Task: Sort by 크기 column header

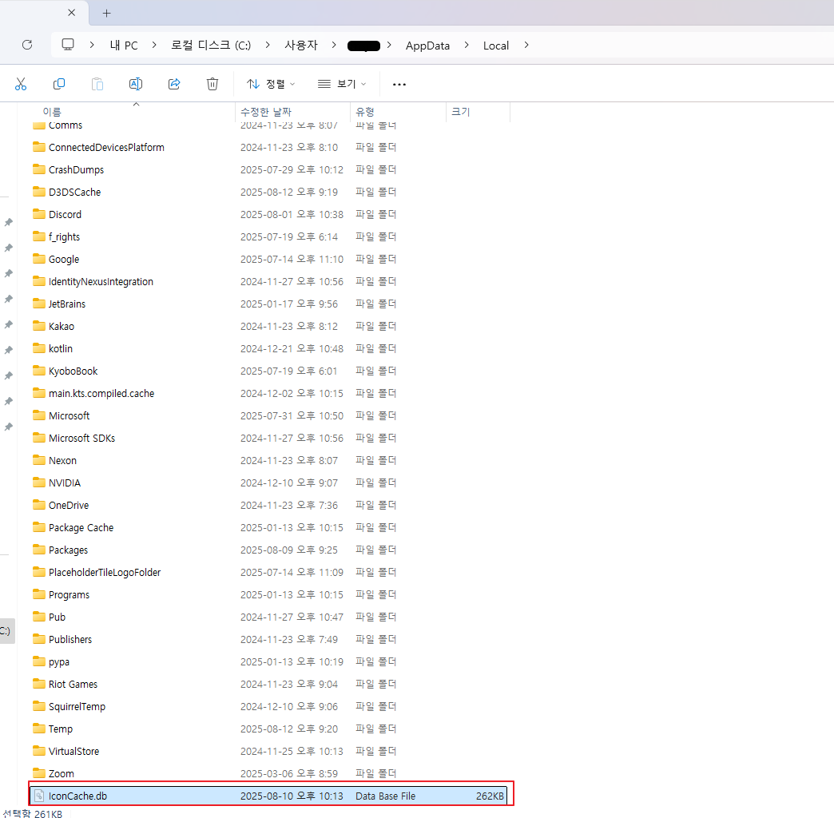Action: (461, 112)
